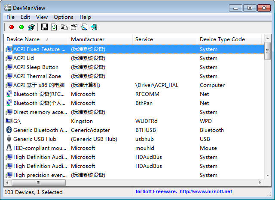Visit the nirsoft.net link in the status bar
This screenshot has width=275, height=200.
coord(206,191)
